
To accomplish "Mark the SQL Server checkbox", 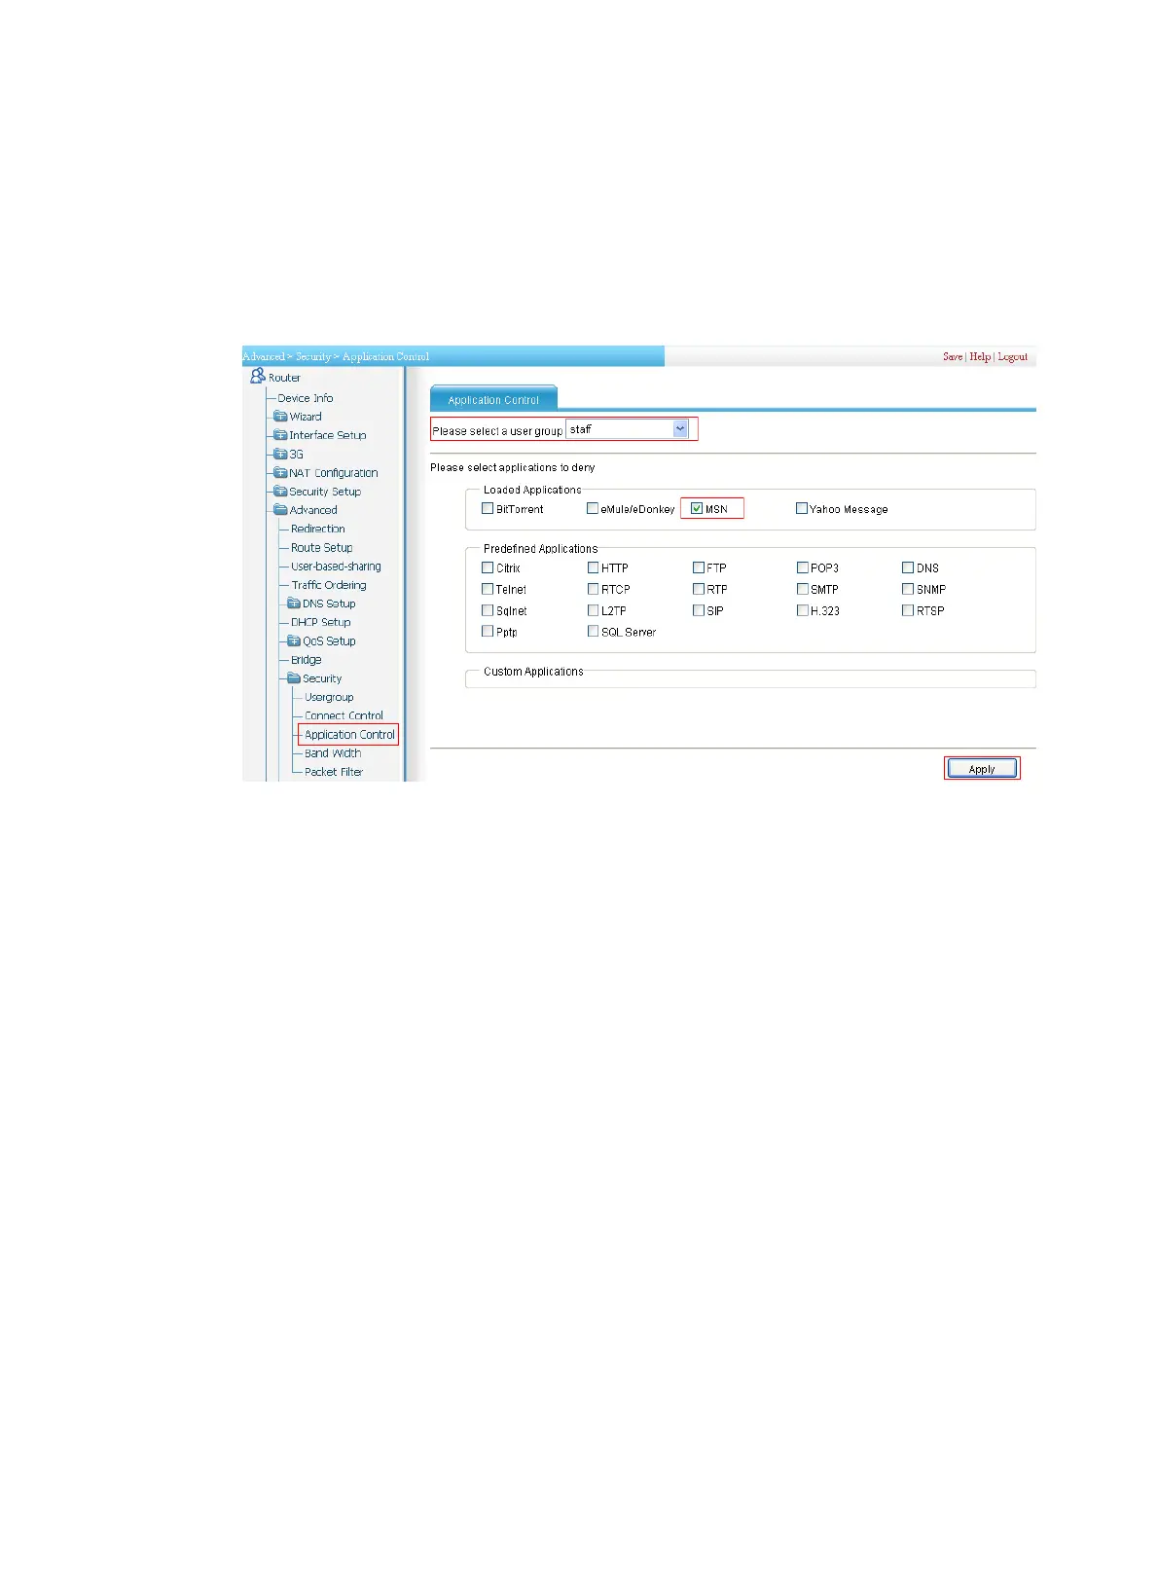I will pyautogui.click(x=593, y=631).
